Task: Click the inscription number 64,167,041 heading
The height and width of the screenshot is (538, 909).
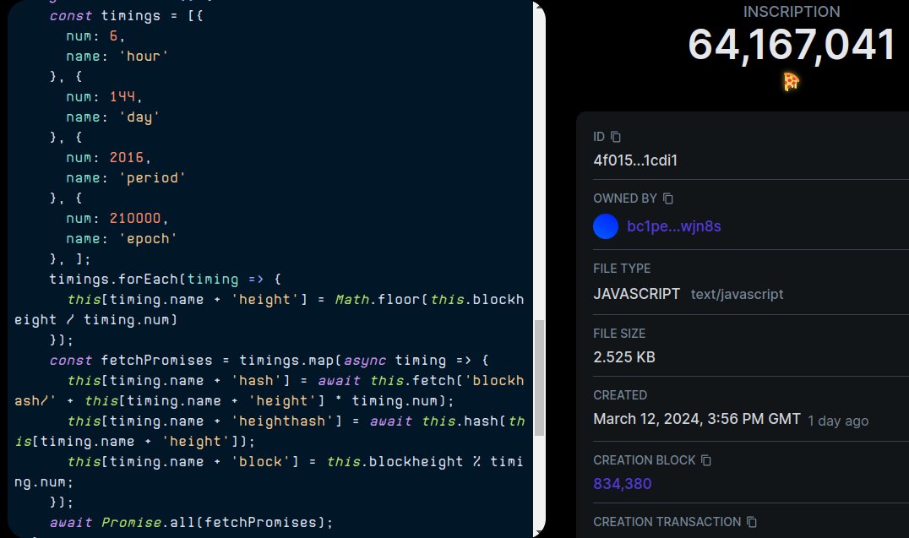Action: click(x=792, y=46)
